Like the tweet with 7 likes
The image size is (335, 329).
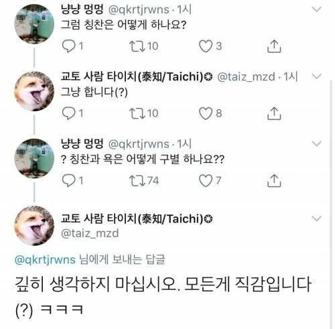pyautogui.click(x=206, y=180)
